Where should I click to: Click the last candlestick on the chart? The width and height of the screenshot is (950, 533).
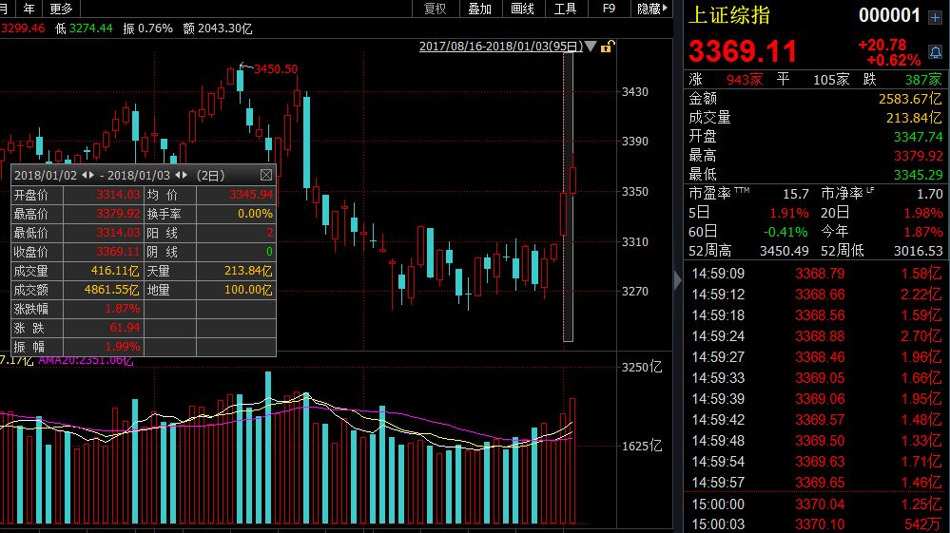pyautogui.click(x=572, y=181)
